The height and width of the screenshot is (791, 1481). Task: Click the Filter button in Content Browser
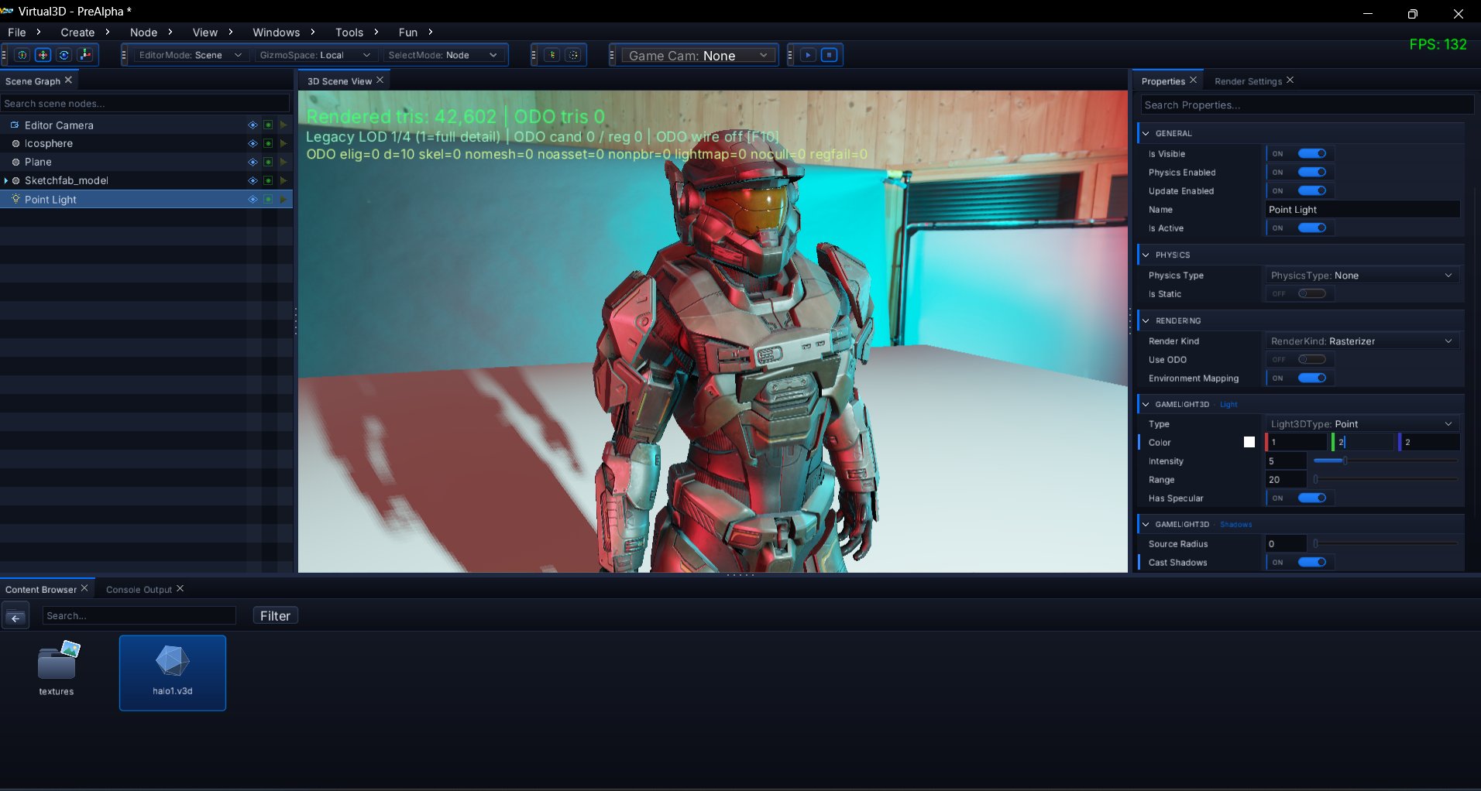(275, 615)
